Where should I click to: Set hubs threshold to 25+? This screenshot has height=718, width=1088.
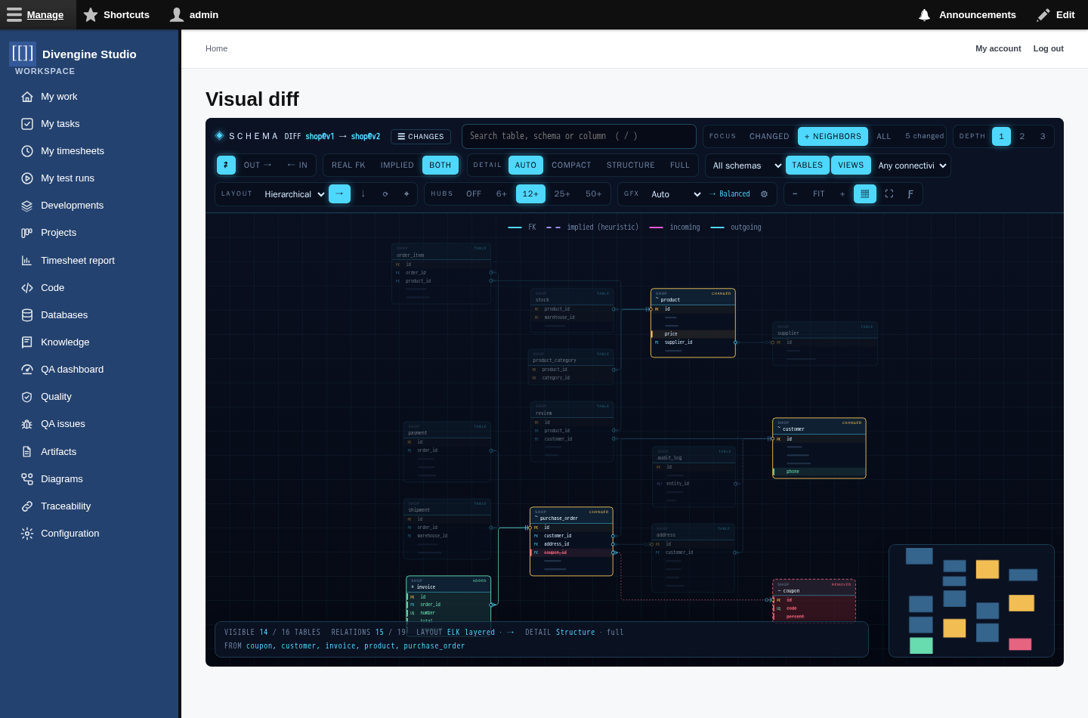pyautogui.click(x=562, y=194)
